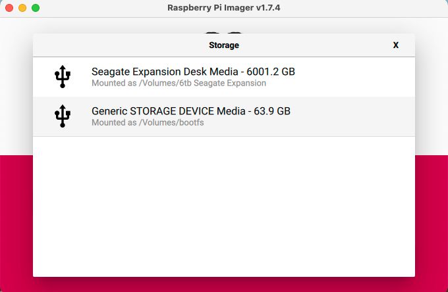Viewport: 448px width, 292px height.
Task: Click the "Mounted as /Volumes/bootfs" subtitle
Action: 148,123
